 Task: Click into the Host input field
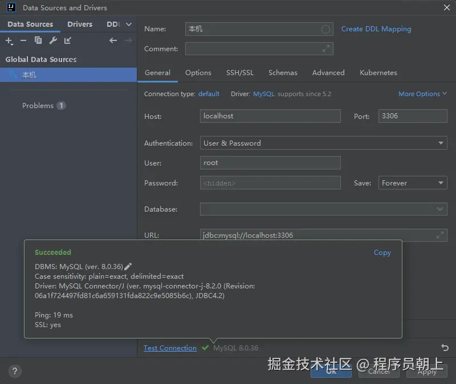pyautogui.click(x=270, y=116)
